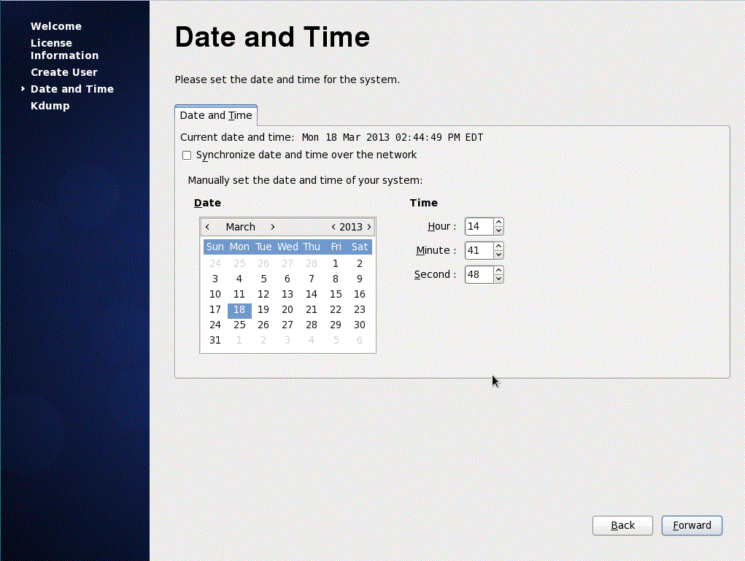Select Create User in the sidebar
The height and width of the screenshot is (561, 745).
click(x=64, y=72)
